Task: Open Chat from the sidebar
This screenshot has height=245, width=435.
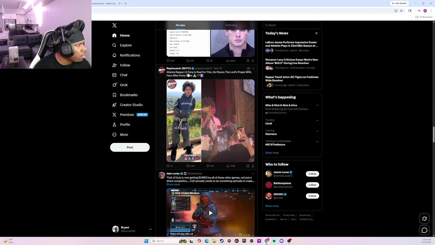Action: point(120,75)
